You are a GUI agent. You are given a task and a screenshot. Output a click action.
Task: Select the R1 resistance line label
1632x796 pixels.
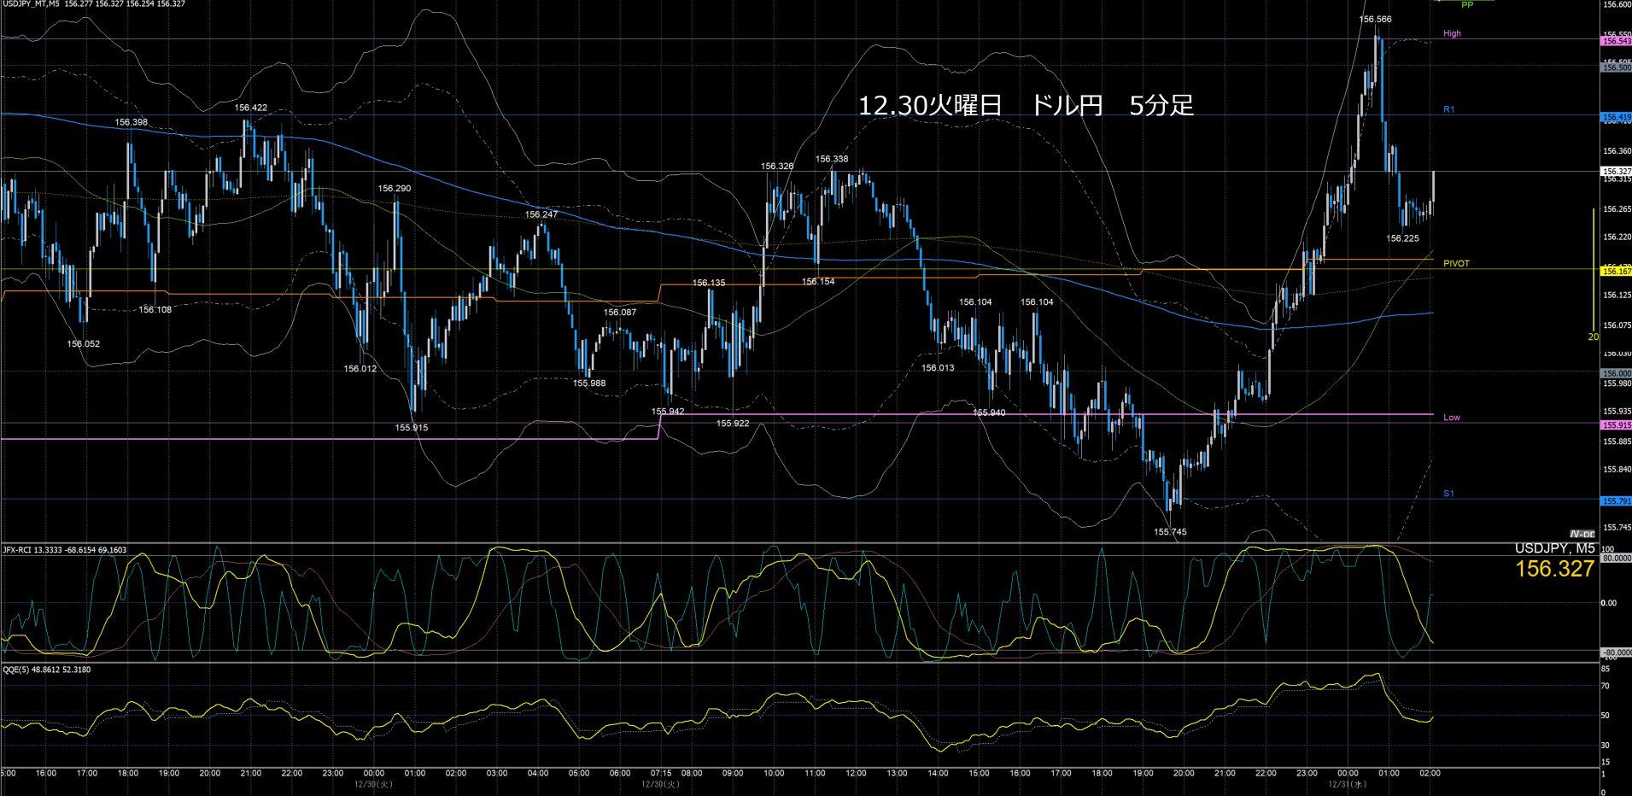[1448, 109]
